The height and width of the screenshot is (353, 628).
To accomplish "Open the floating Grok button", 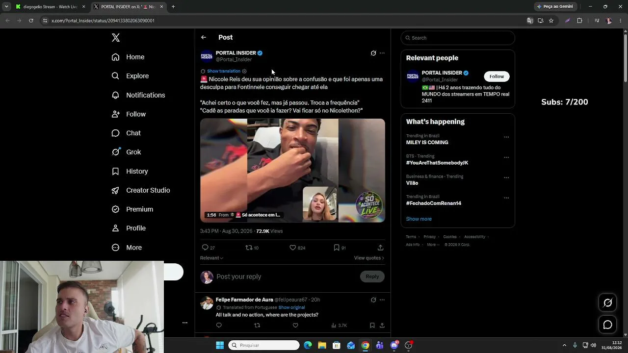I will (607, 303).
